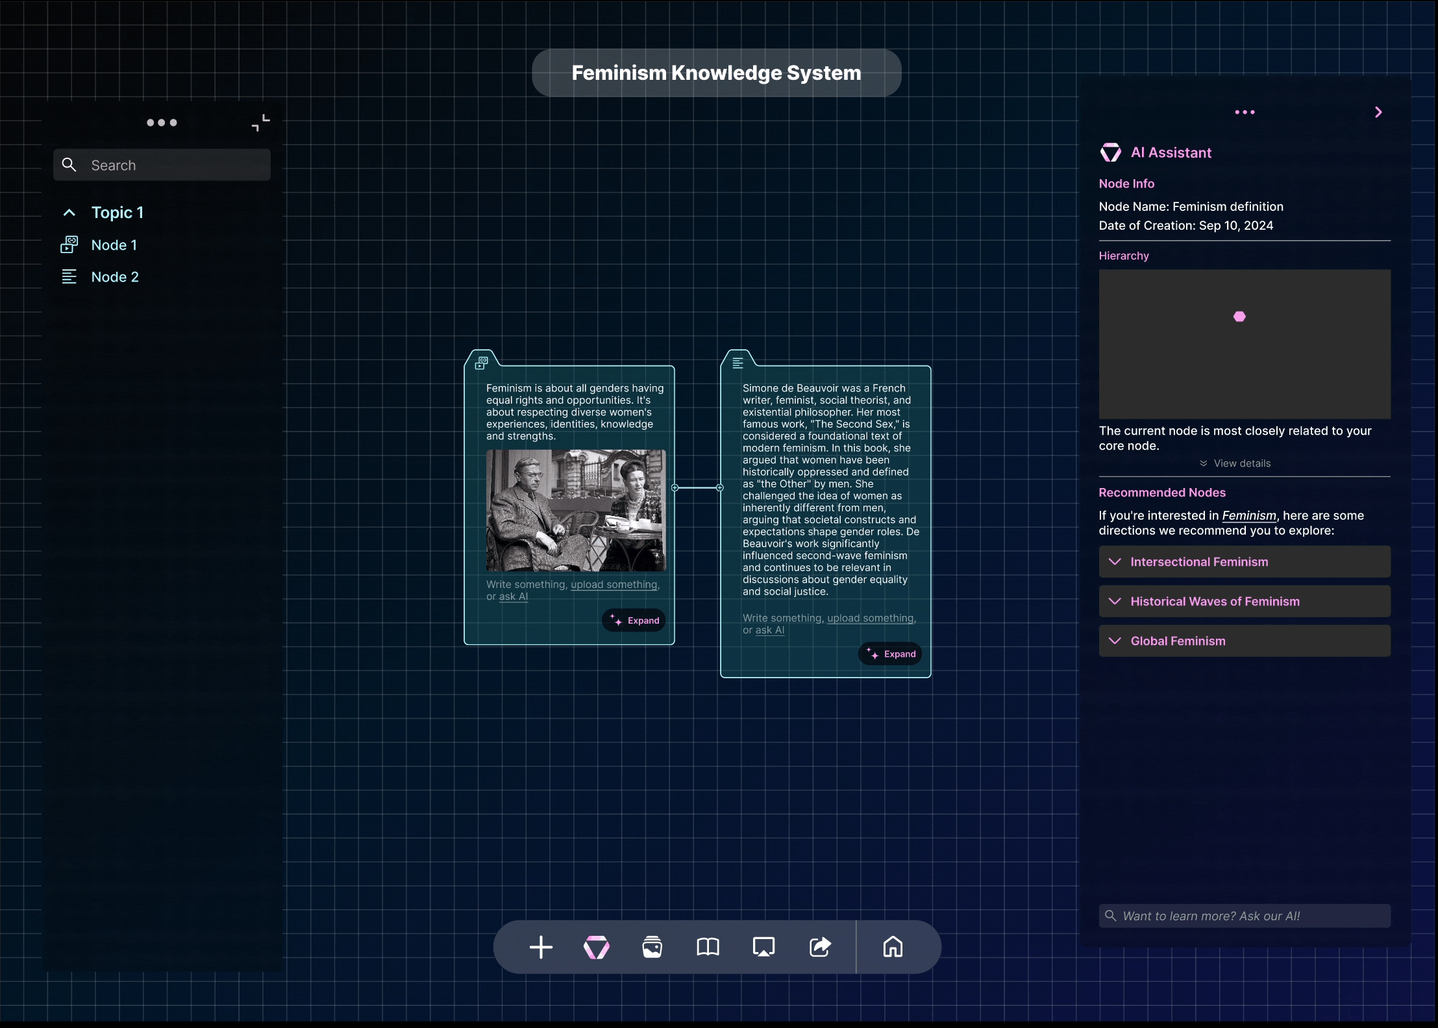
Task: Open the sidebar ellipsis menu
Action: 162,123
